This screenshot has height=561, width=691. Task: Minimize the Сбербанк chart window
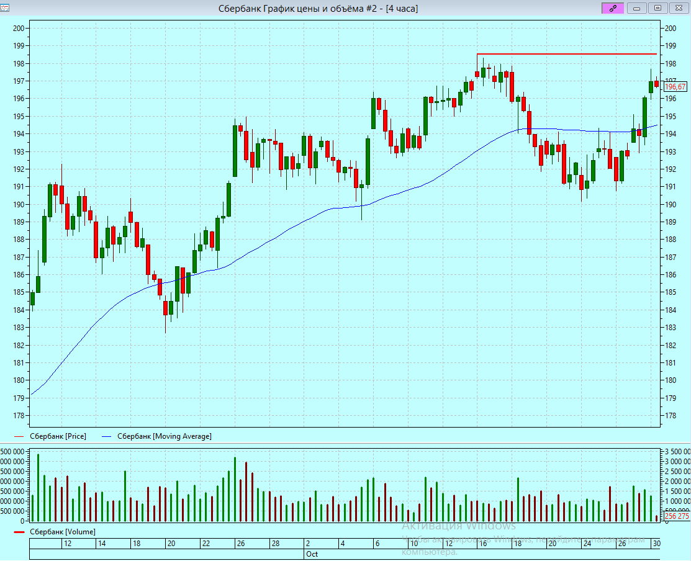637,8
